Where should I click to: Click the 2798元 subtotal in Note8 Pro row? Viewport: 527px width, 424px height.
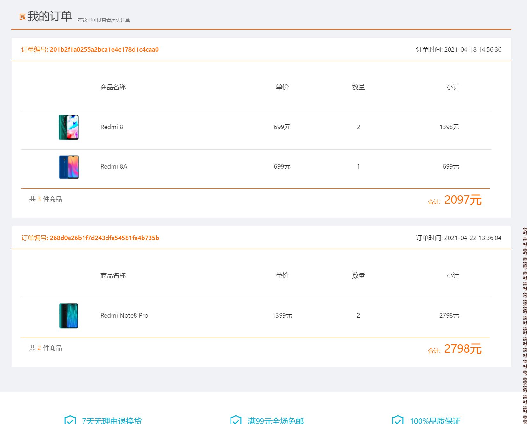coord(449,315)
